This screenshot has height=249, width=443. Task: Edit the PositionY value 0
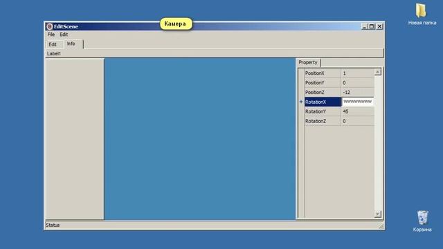point(358,83)
